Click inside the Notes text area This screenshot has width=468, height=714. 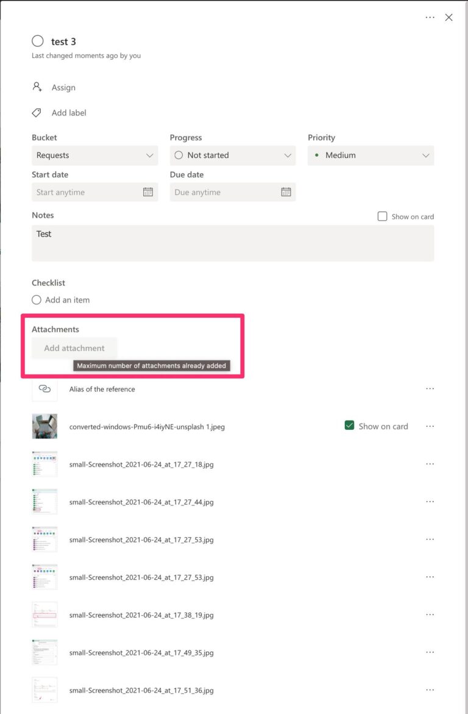point(232,243)
